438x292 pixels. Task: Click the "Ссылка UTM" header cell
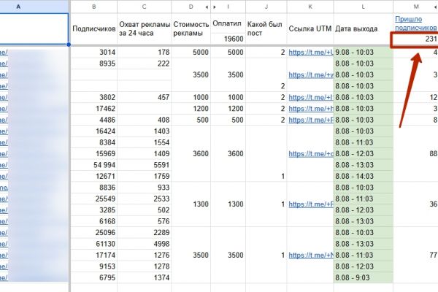point(310,28)
